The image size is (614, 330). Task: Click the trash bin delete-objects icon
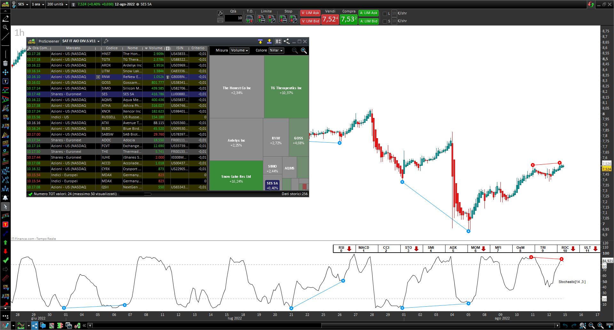pyautogui.click(x=5, y=63)
